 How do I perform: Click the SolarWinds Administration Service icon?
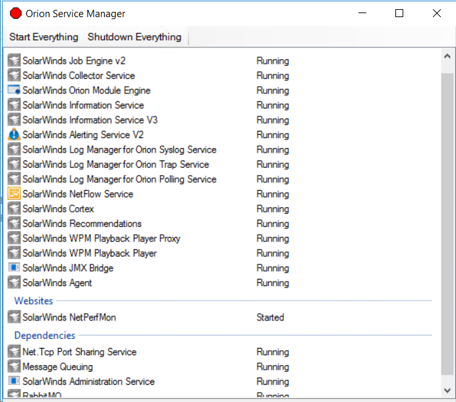click(14, 382)
